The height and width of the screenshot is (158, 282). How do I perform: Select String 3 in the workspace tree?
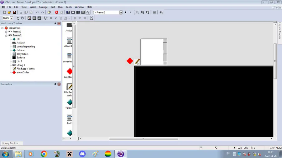pos(21,65)
